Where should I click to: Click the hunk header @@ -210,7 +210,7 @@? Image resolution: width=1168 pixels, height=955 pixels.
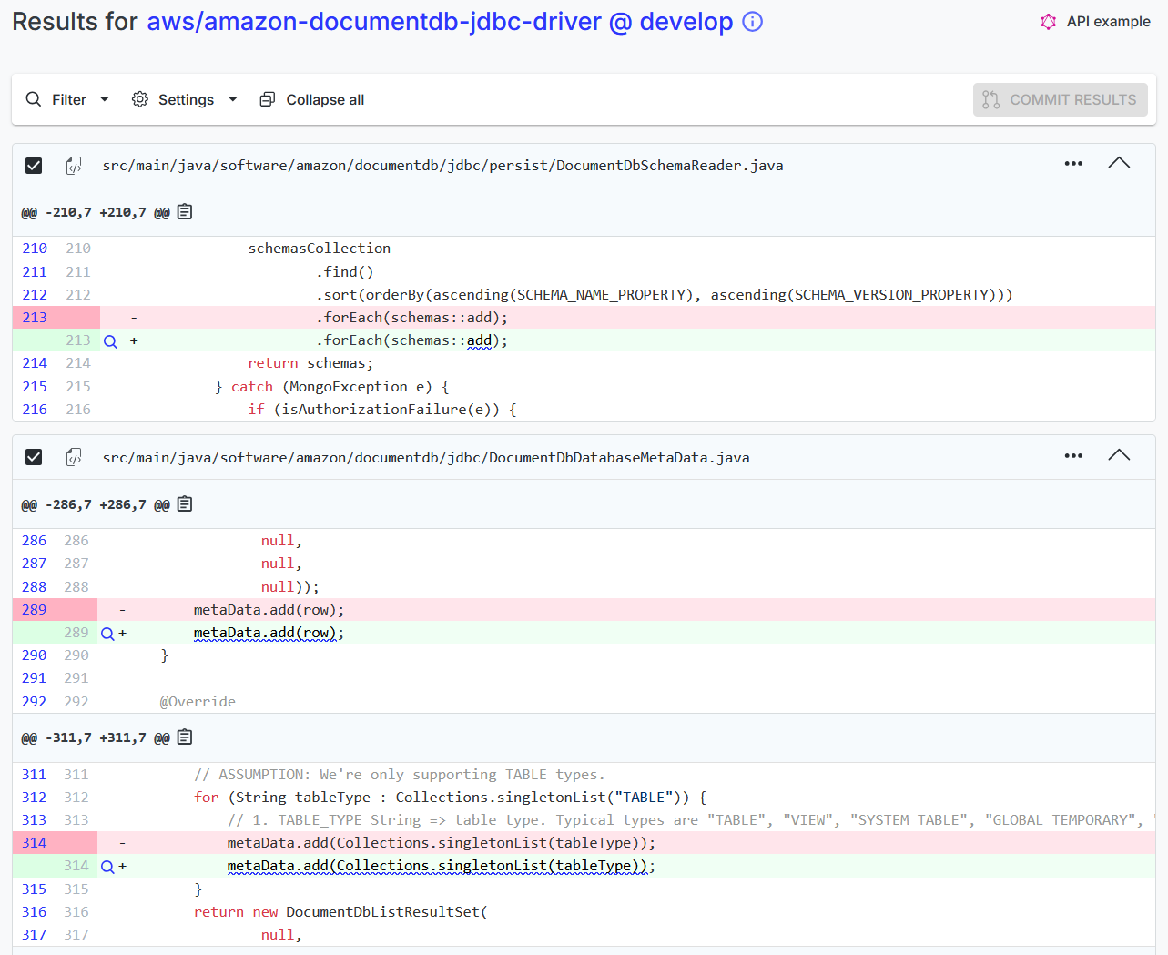(x=96, y=212)
